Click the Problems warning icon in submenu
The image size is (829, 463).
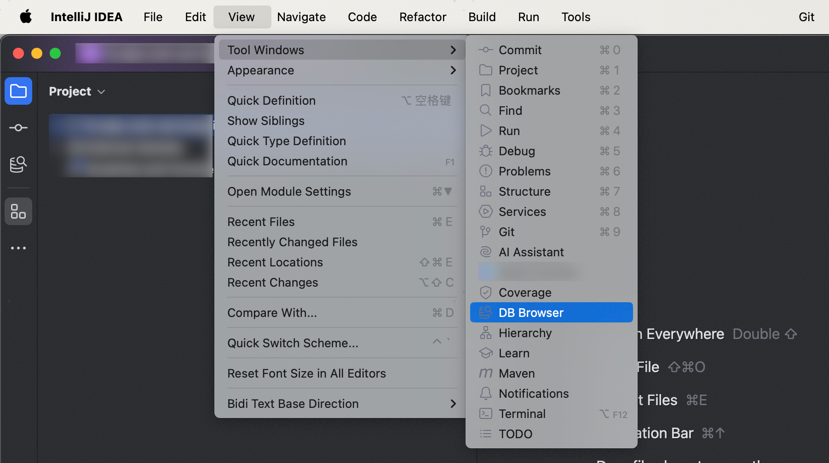point(485,171)
